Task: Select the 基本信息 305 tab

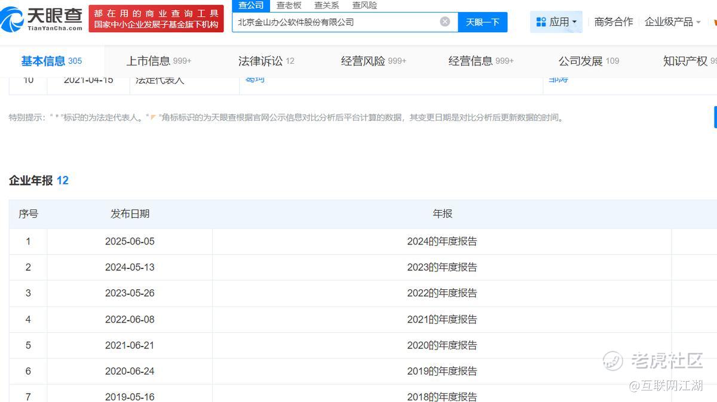Action: 51,61
